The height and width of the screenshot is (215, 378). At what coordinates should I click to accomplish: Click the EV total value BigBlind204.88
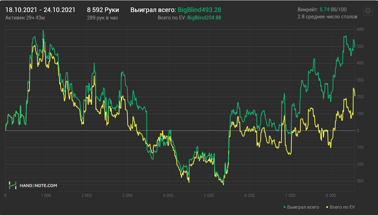click(x=204, y=18)
